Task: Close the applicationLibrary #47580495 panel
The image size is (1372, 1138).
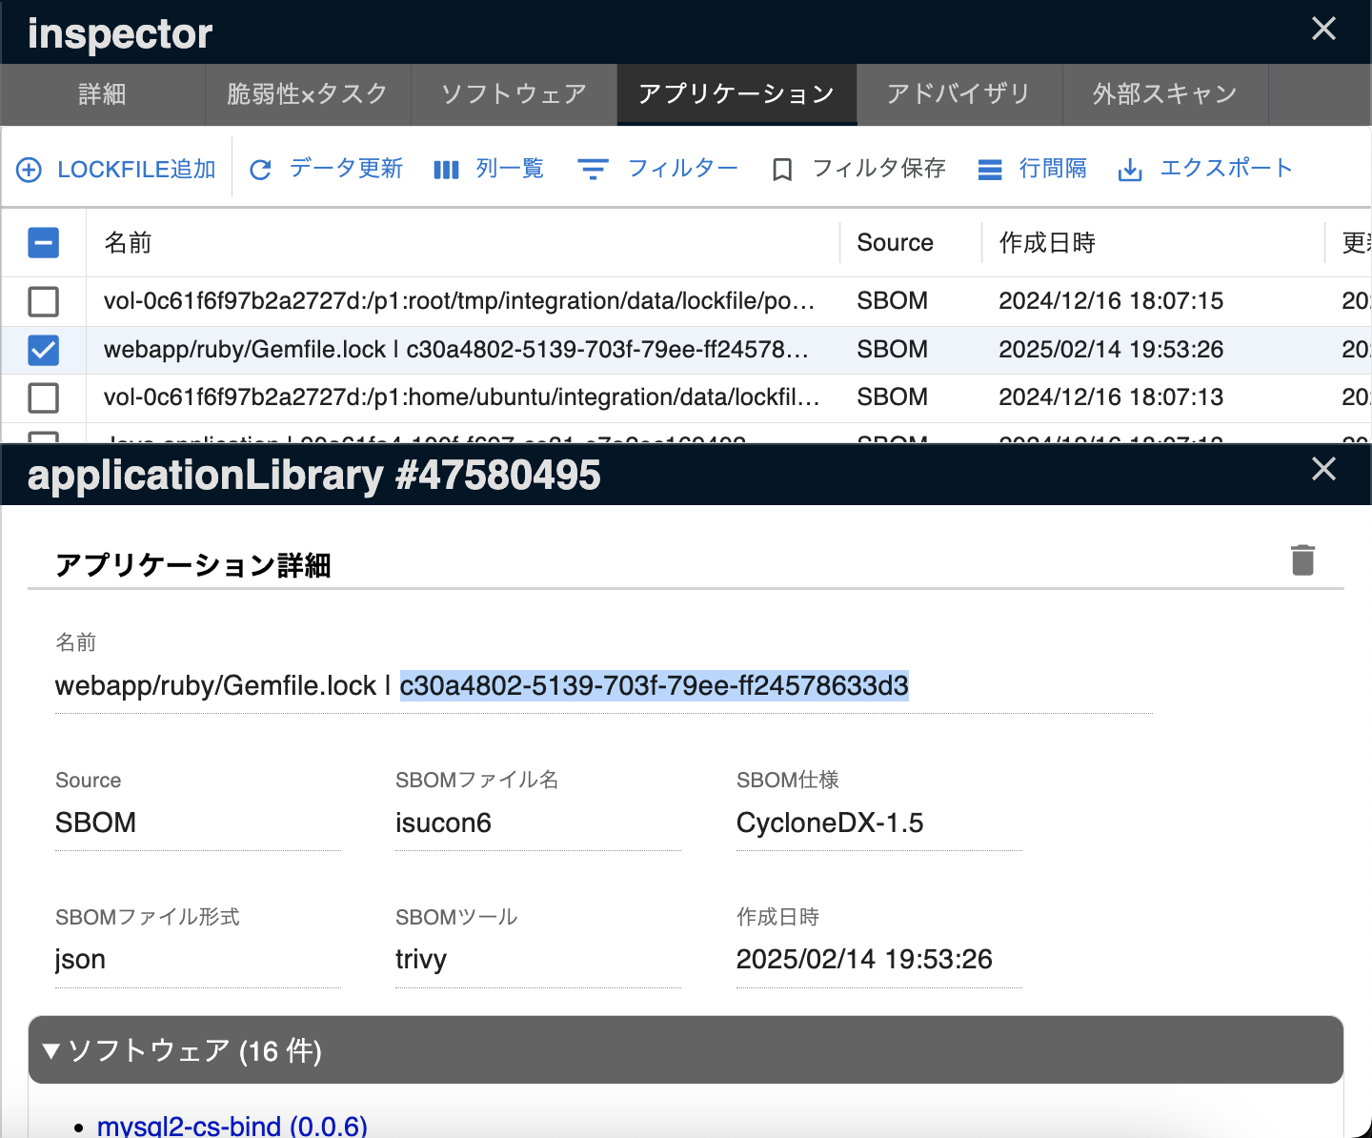Action: pyautogui.click(x=1323, y=469)
